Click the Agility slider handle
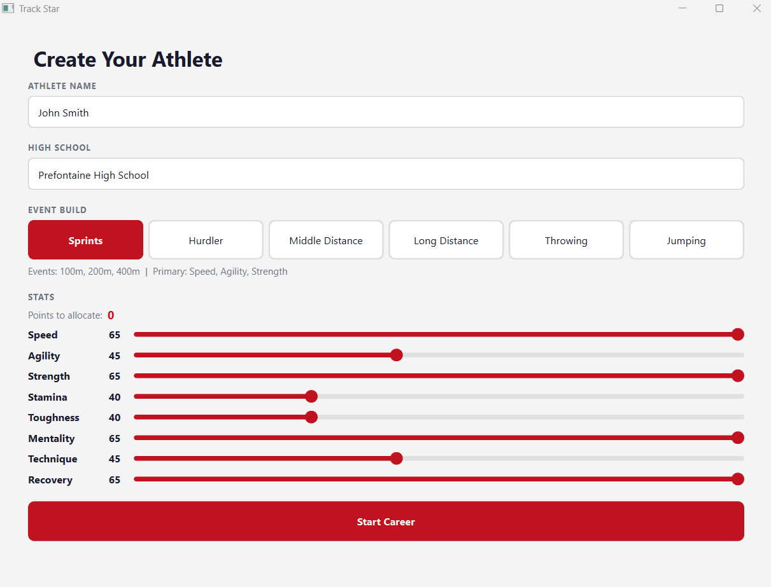The width and height of the screenshot is (771, 587). [396, 355]
